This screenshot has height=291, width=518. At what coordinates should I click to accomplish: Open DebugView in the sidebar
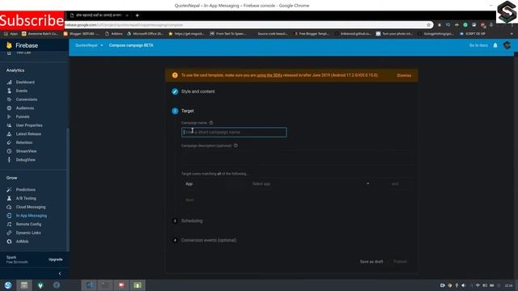pos(25,160)
